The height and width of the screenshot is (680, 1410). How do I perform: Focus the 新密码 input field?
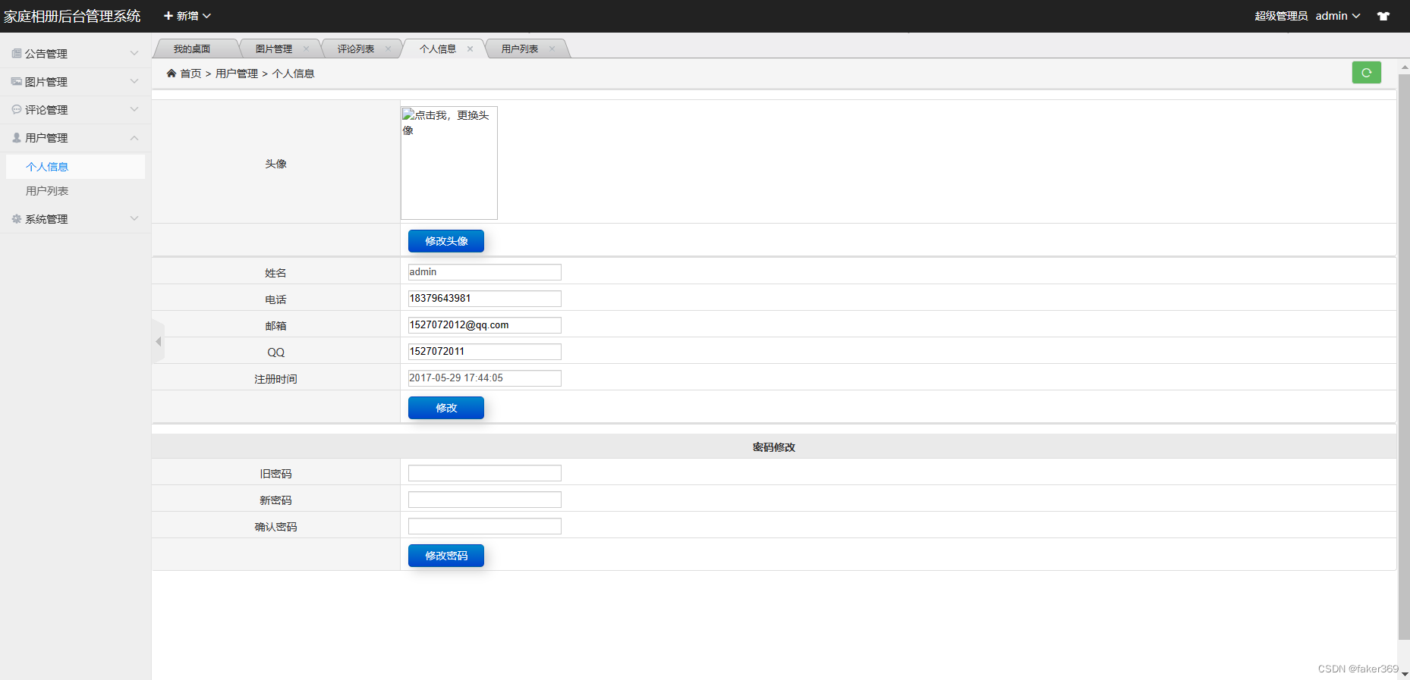pos(485,500)
